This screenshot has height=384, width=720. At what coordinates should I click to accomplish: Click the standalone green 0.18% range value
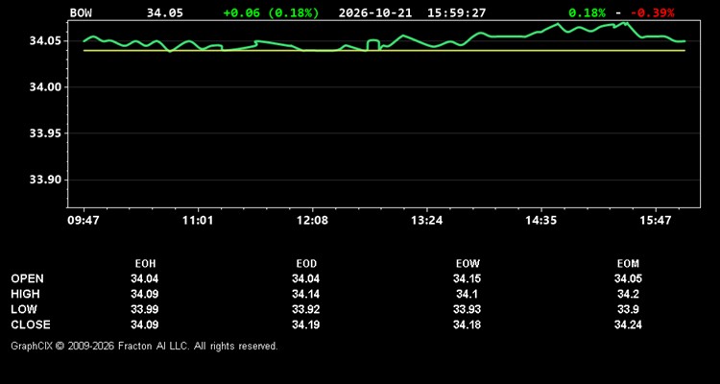(x=588, y=12)
